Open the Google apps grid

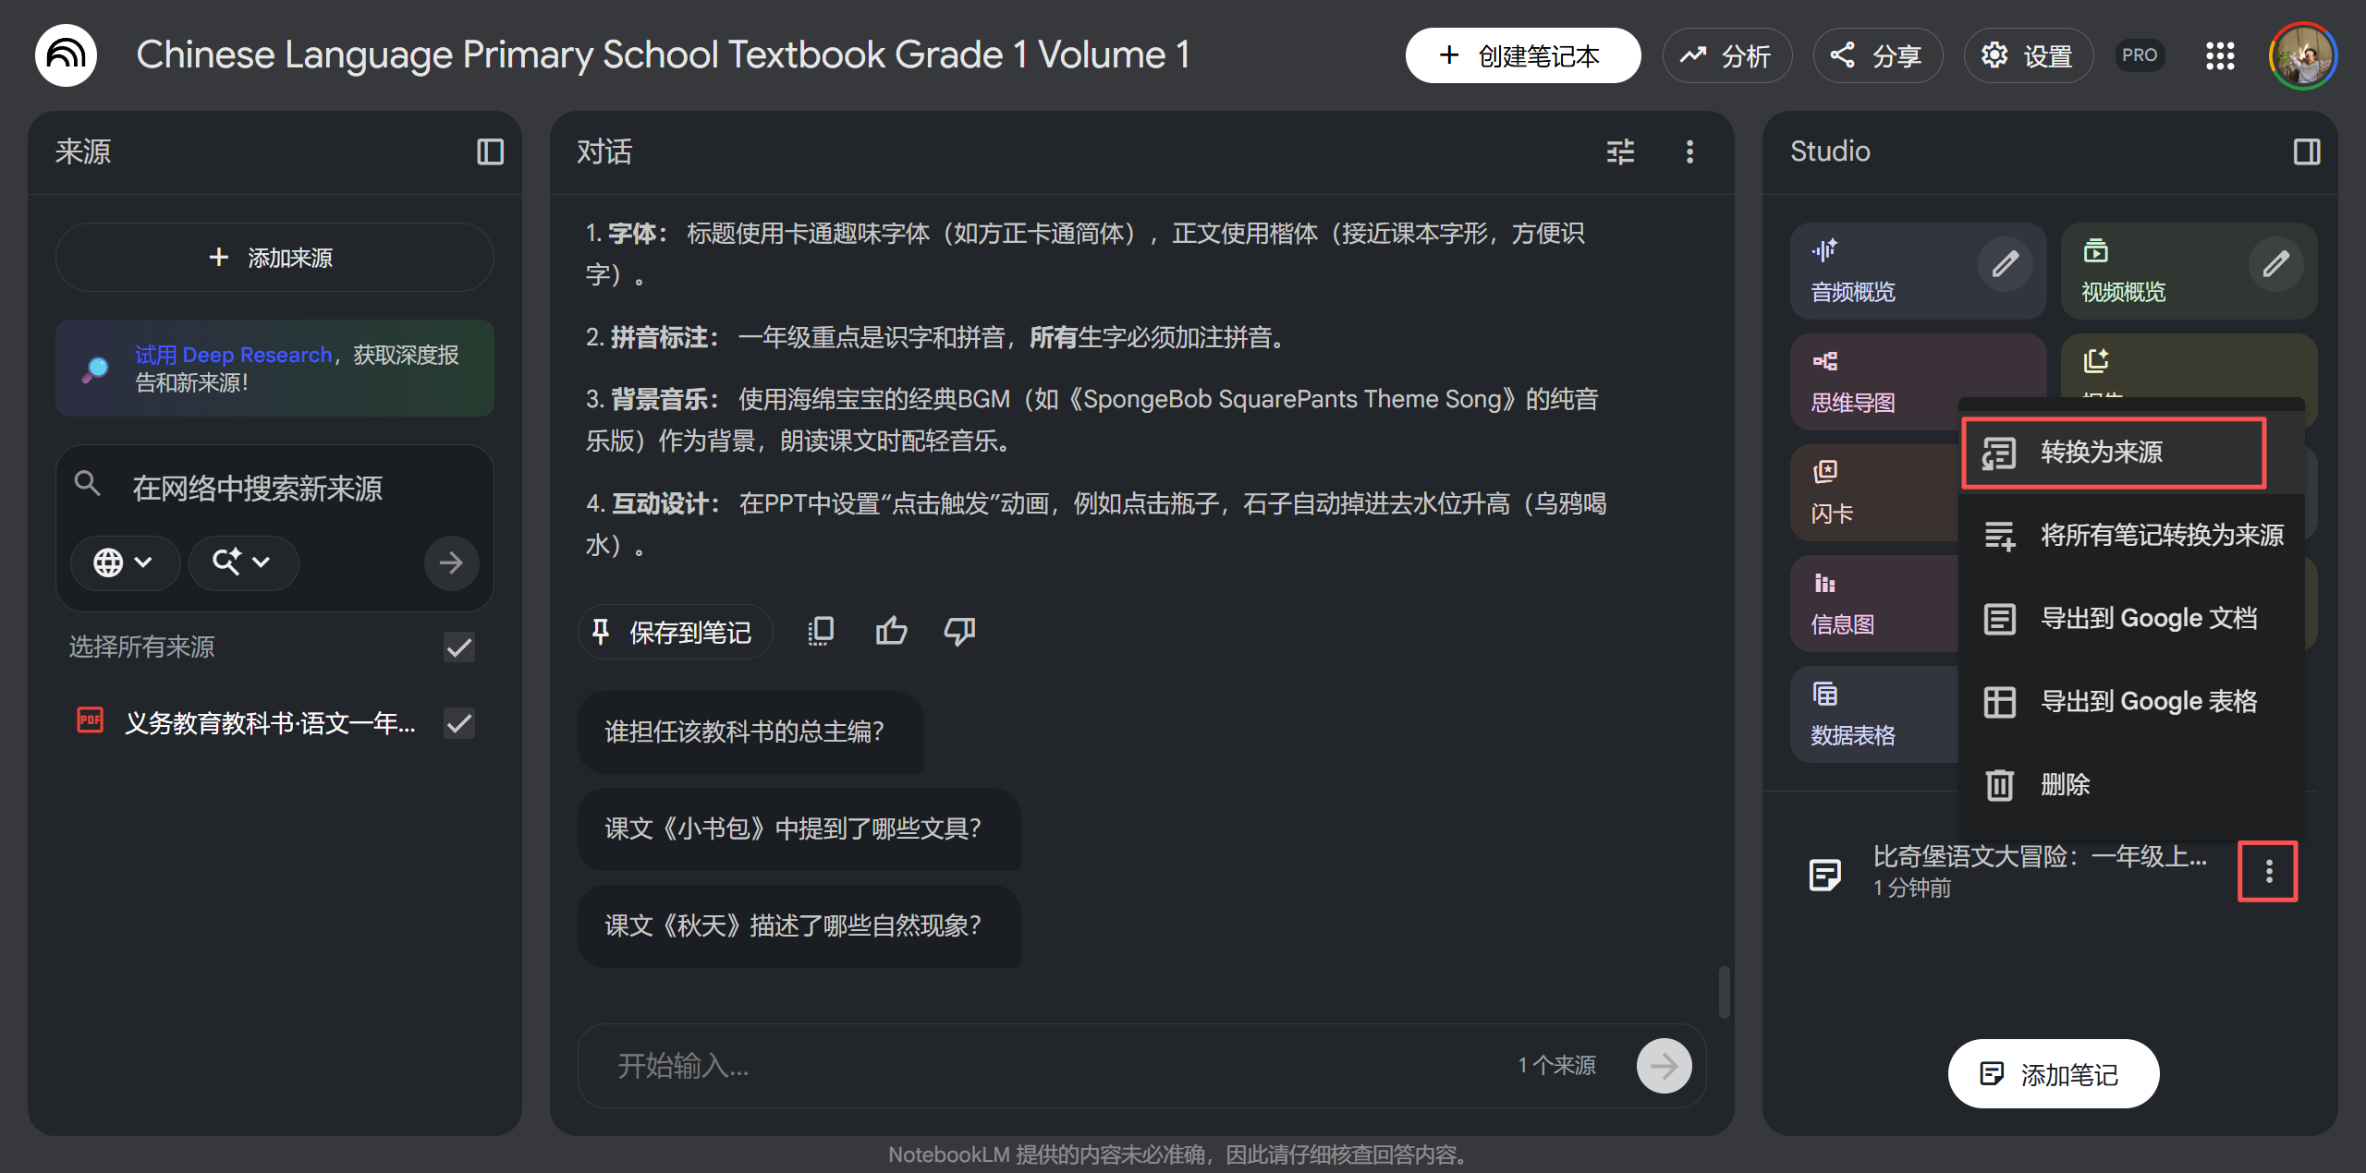click(2220, 55)
